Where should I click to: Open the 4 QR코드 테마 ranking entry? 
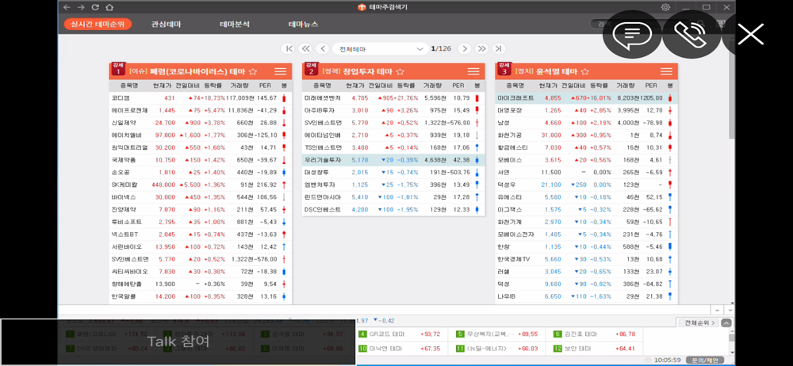click(x=400, y=334)
